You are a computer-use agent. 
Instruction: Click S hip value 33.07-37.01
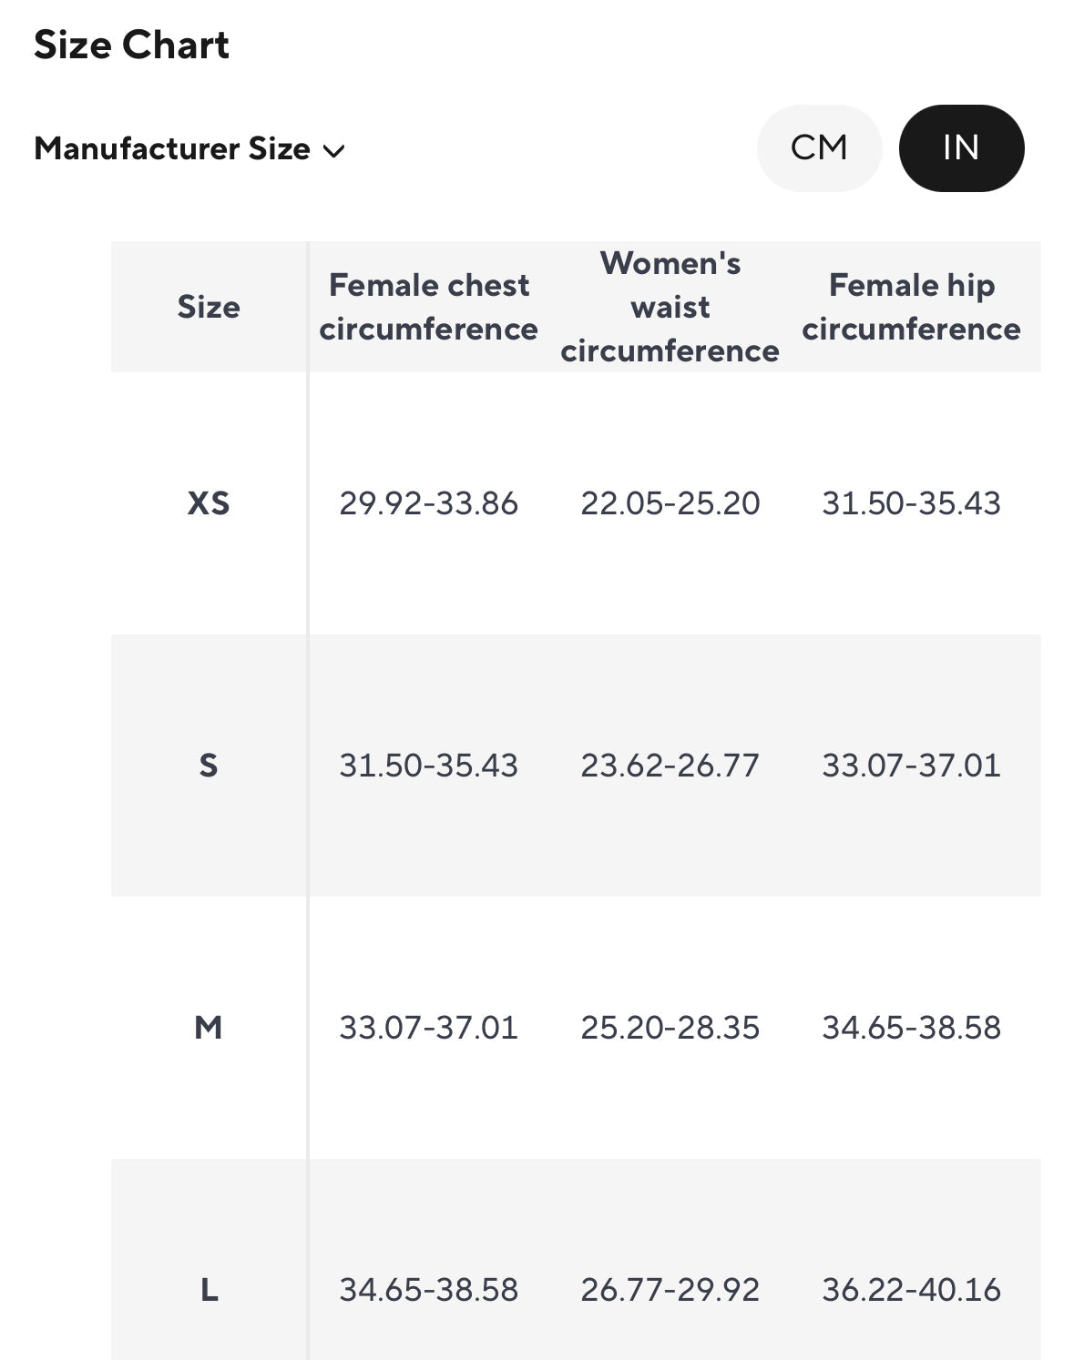click(911, 766)
